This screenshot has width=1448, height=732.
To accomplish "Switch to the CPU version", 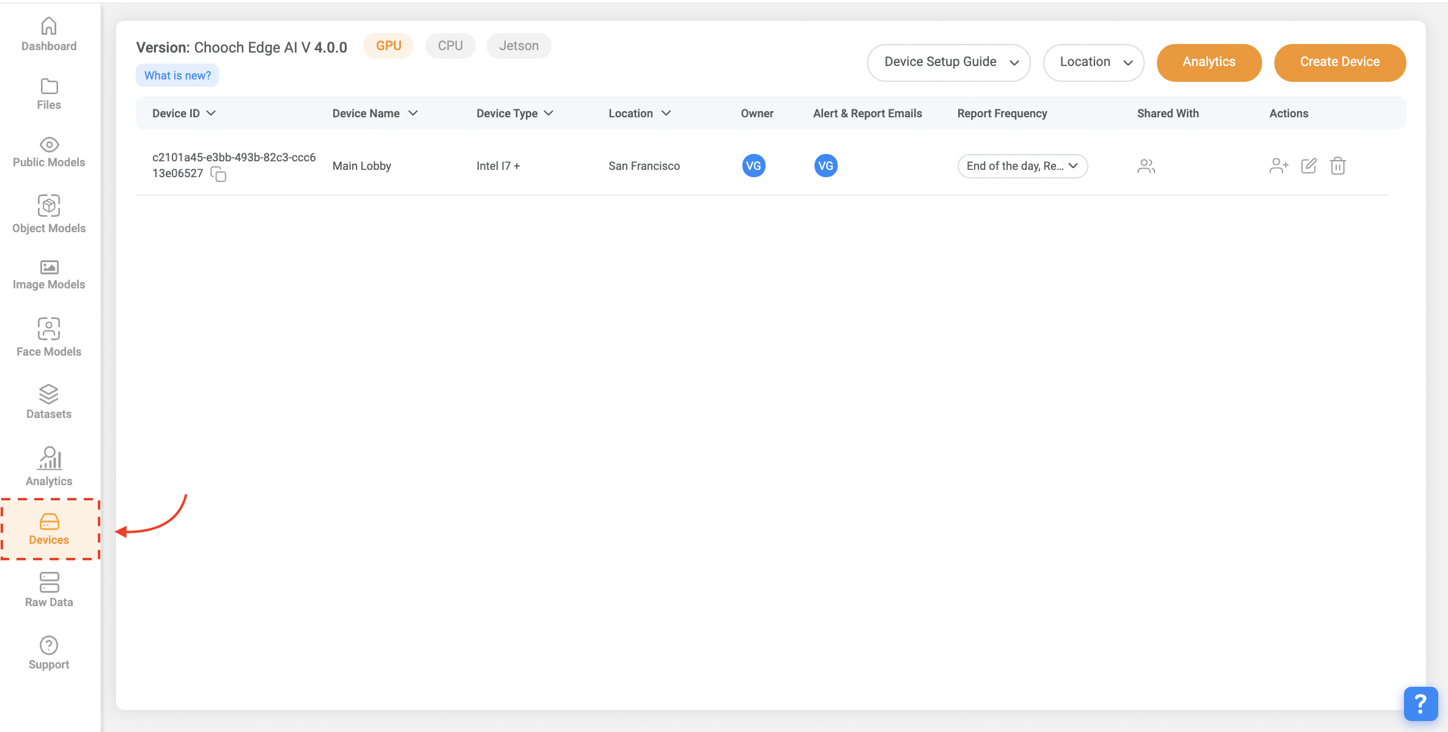I will click(x=450, y=46).
